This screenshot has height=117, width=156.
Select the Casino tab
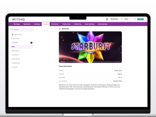[45, 24]
